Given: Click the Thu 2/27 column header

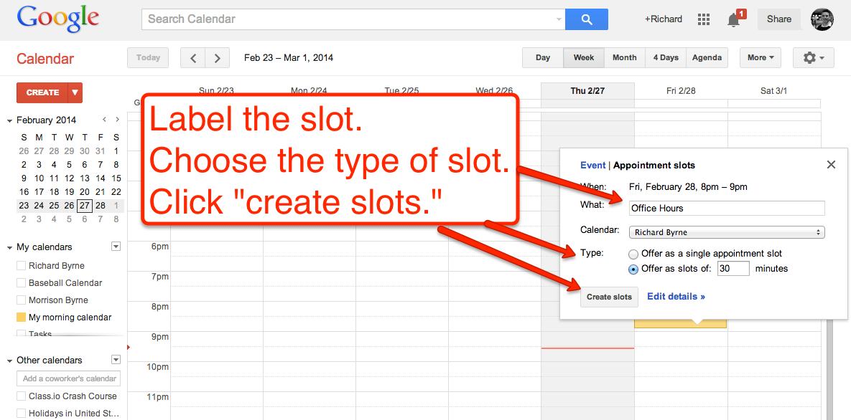Looking at the screenshot, I should tap(587, 91).
